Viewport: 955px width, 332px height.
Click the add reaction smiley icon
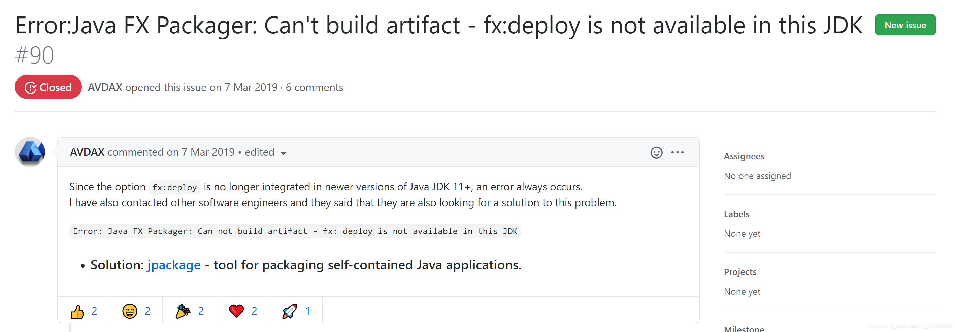pyautogui.click(x=656, y=152)
